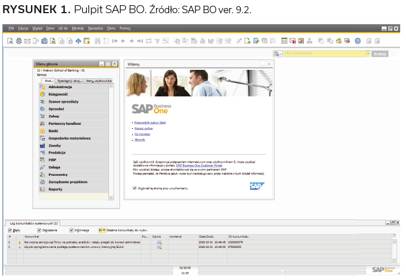Image resolution: width=406 pixels, height=280 pixels.
Task: Click the Form Settings icon with green dot
Action: point(247,41)
